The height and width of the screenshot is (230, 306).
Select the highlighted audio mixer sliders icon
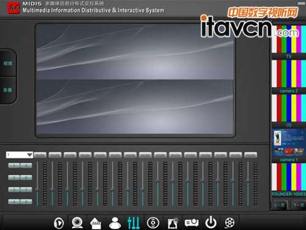(133, 223)
